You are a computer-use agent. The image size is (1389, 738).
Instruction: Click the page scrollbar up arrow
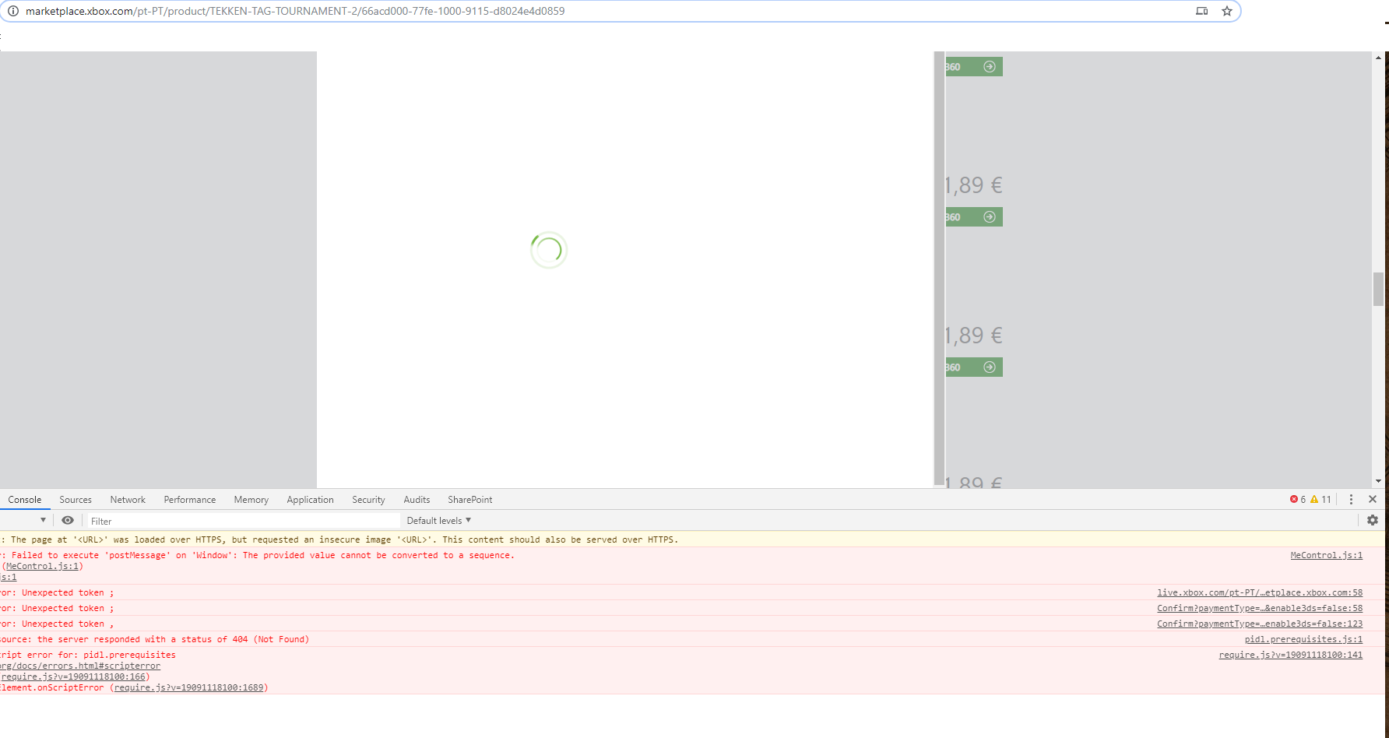pyautogui.click(x=1378, y=57)
